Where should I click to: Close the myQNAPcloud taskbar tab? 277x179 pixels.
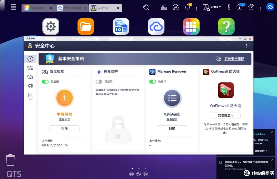84,8
